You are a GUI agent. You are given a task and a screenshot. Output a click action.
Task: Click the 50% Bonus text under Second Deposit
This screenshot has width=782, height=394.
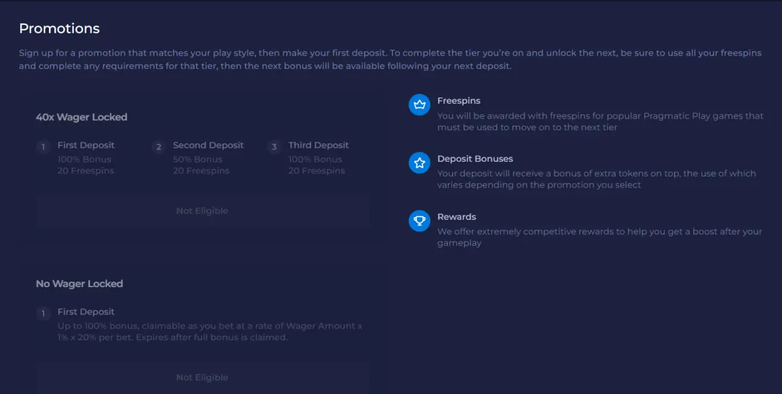tap(197, 159)
